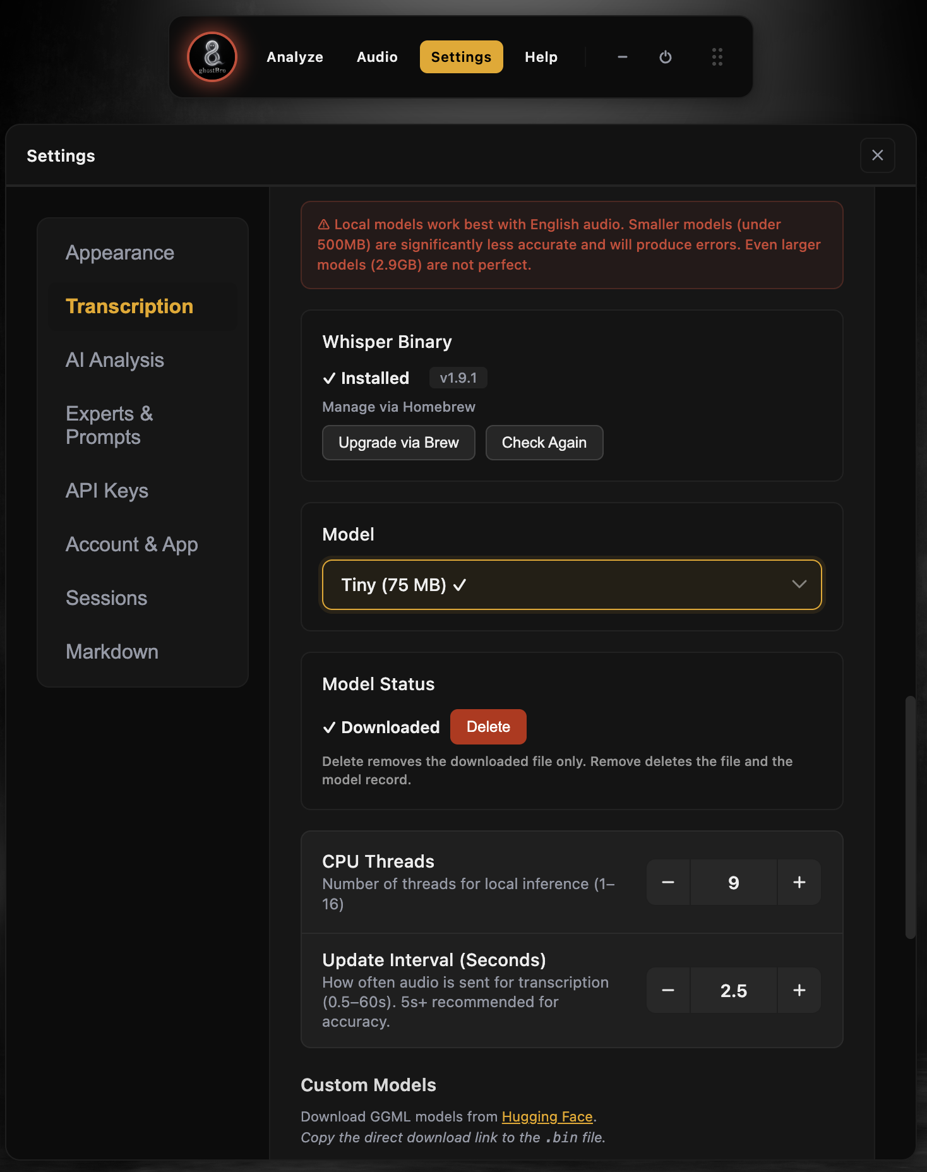Viewport: 927px width, 1172px height.
Task: Decrease Update Interval with minus button
Action: click(x=668, y=990)
